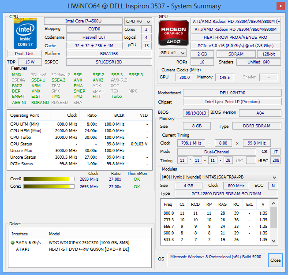Click the green SATA drive status icon
288x275 pixels.
coord(12,243)
